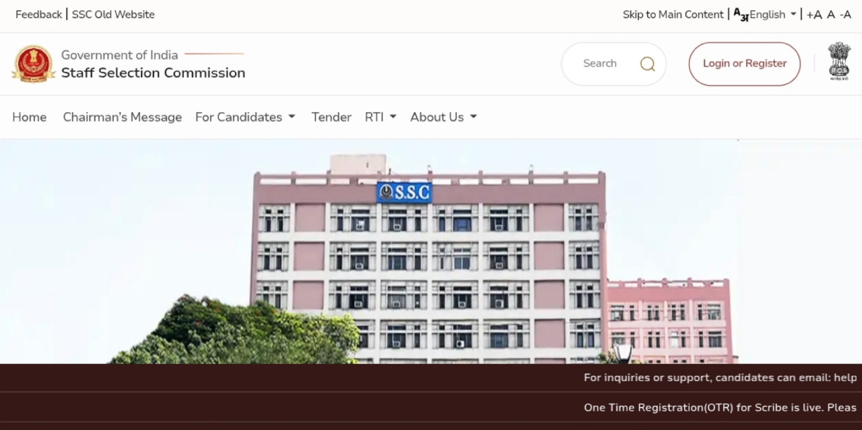Image resolution: width=862 pixels, height=430 pixels.
Task: Click the Staff Selection Commission title
Action: pos(153,73)
